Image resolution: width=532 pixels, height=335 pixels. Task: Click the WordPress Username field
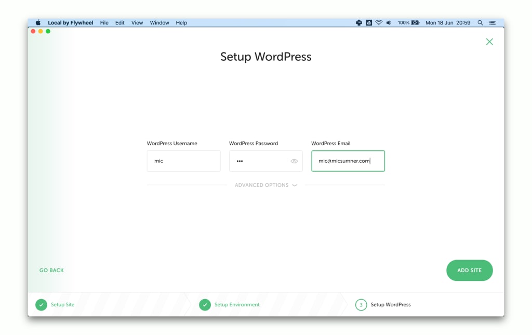coord(183,161)
